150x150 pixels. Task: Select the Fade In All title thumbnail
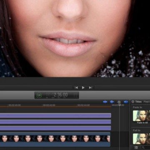[x=141, y=116]
